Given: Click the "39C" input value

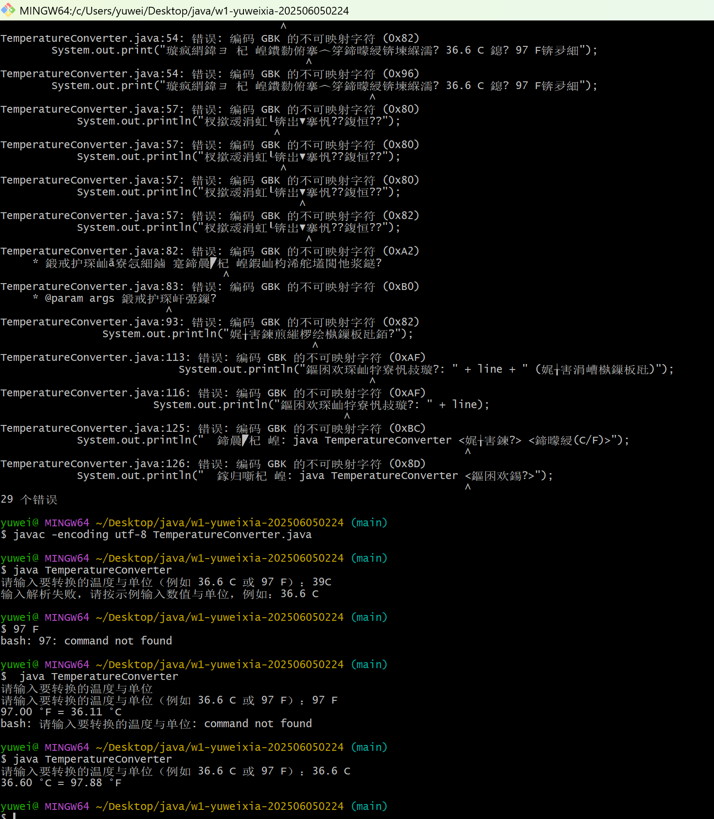Looking at the screenshot, I should (322, 582).
